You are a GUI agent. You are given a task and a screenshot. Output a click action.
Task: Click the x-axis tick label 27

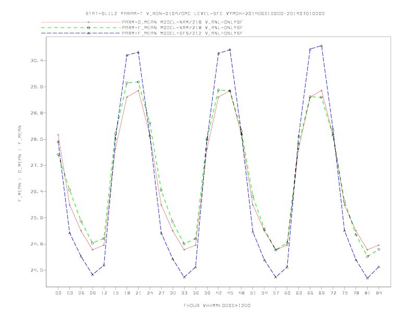tap(161, 293)
